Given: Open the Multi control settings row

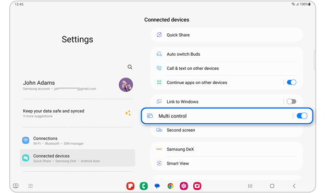Looking at the screenshot, I should click(x=227, y=116).
